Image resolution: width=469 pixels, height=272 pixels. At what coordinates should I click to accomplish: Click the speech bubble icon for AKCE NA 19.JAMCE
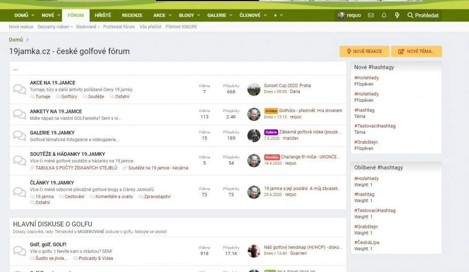tap(20, 89)
